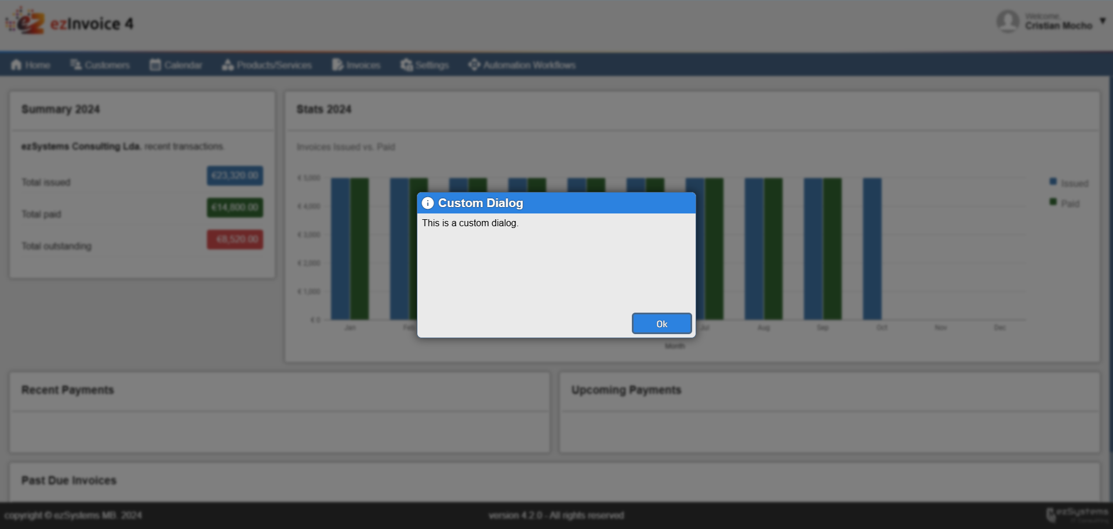
Task: Toggle the Issued legend entry
Action: (1069, 183)
